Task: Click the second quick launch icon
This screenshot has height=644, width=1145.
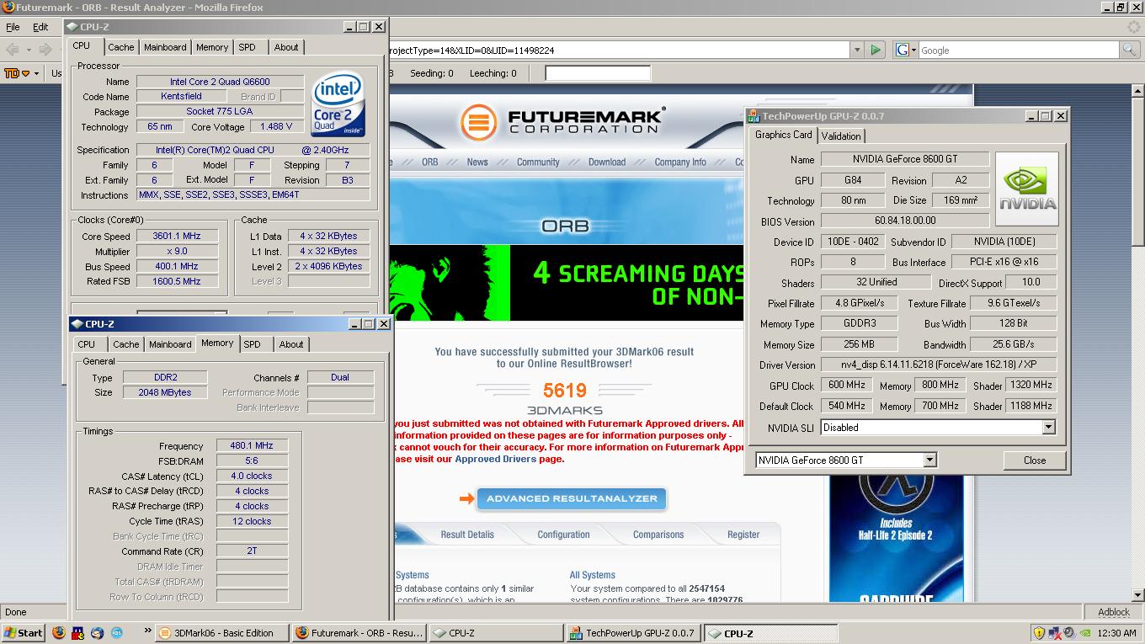Action: pyautogui.click(x=78, y=633)
